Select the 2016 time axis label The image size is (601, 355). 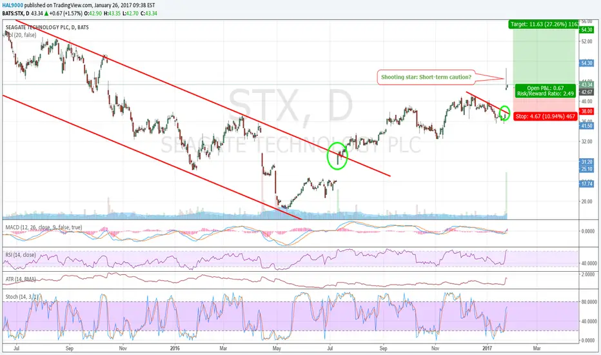pos(175,349)
